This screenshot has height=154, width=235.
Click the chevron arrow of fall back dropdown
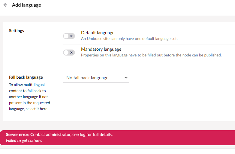[x=125, y=78]
